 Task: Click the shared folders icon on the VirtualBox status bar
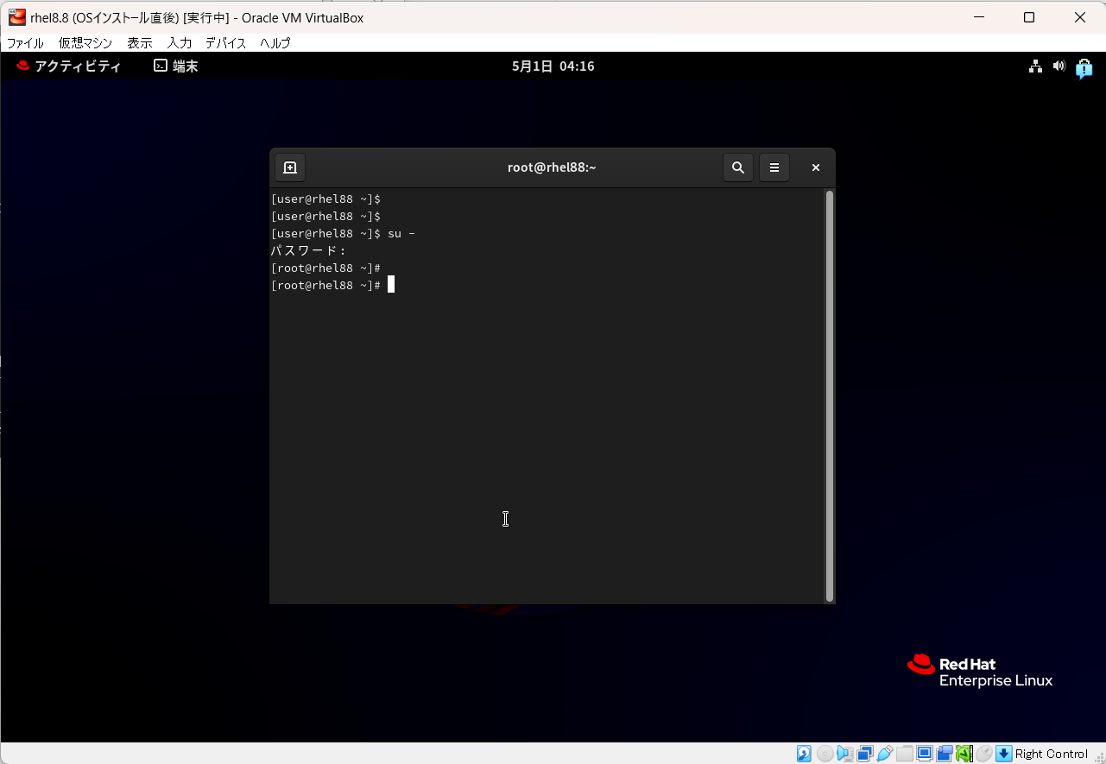904,753
